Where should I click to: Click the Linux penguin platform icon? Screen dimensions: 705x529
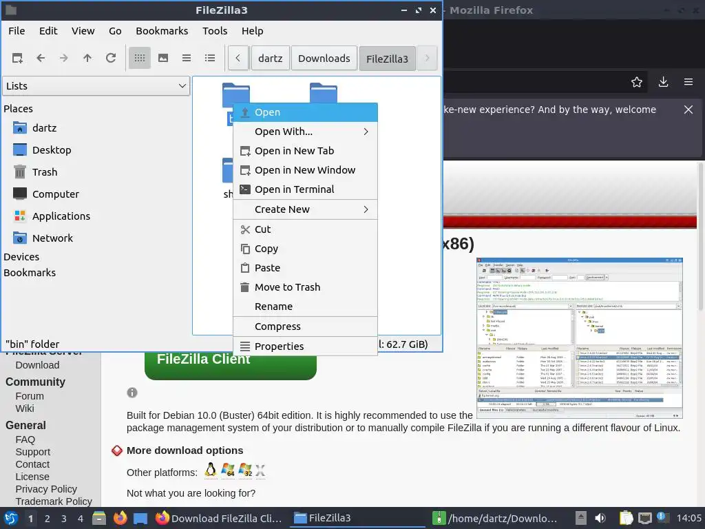point(211,470)
